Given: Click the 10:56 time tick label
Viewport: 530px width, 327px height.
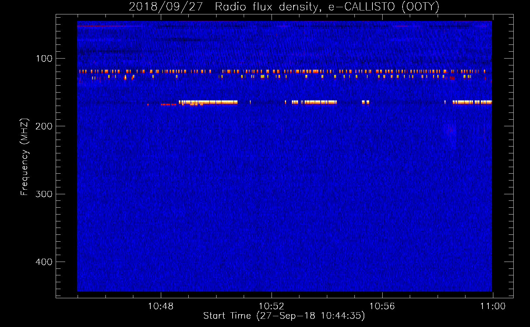Looking at the screenshot, I should click(x=382, y=306).
